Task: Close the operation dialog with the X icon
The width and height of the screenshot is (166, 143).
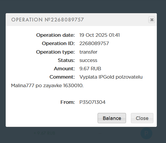Action: [x=152, y=20]
